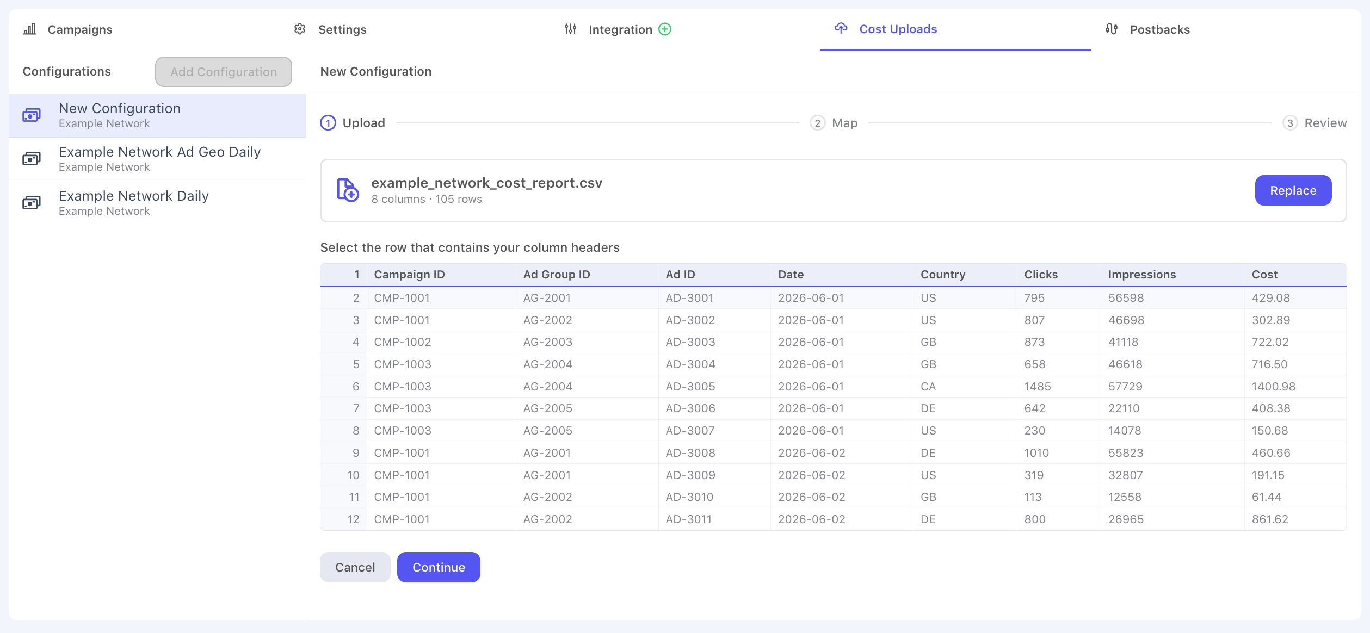
Task: Select row 6 with AD-3005
Action: point(833,387)
